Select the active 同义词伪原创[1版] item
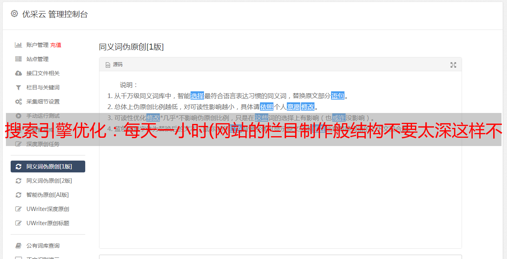 coord(48,166)
